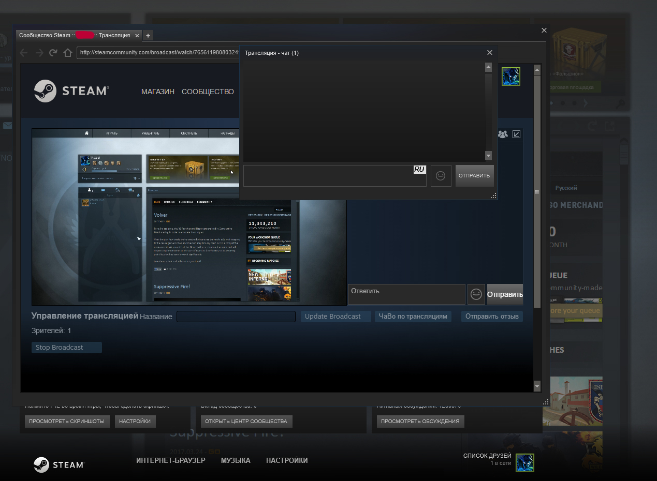Click the Stop Broadcast button
This screenshot has height=481, width=657.
tap(67, 348)
